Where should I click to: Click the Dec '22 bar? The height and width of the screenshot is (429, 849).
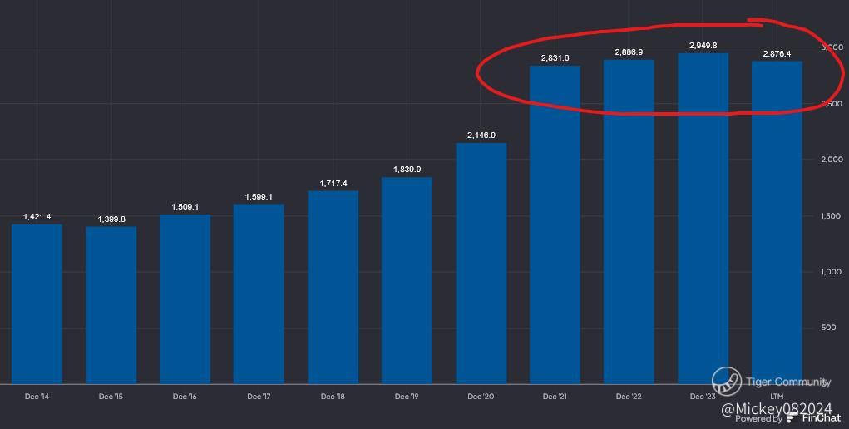[x=629, y=221]
